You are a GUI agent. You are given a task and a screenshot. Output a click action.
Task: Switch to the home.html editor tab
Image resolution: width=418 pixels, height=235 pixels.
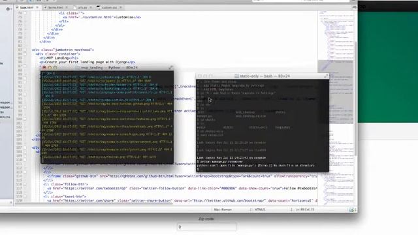pyautogui.click(x=56, y=7)
